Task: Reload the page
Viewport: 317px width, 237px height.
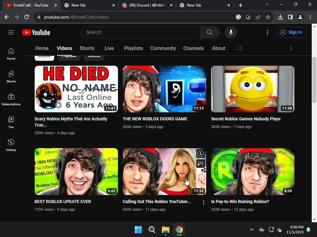Action: pos(27,17)
